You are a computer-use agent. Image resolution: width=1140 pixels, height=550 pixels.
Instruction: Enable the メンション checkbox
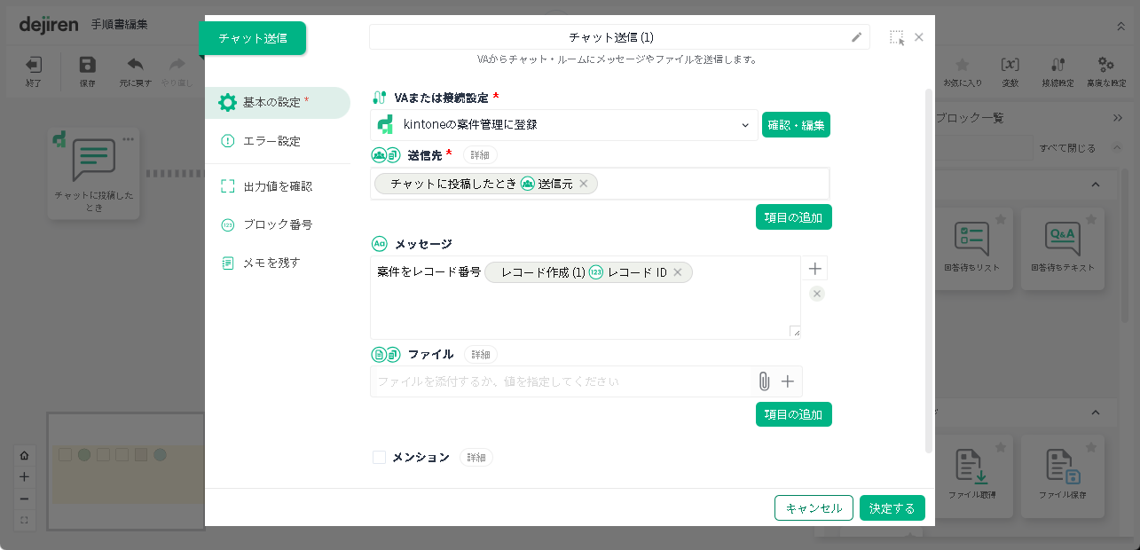coord(379,458)
